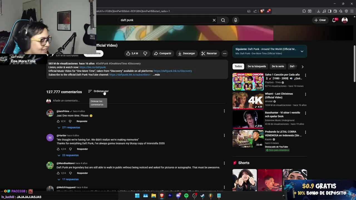This screenshot has height=200, width=356.
Task: Select the De tu búsqueda chip
Action: (x=257, y=66)
